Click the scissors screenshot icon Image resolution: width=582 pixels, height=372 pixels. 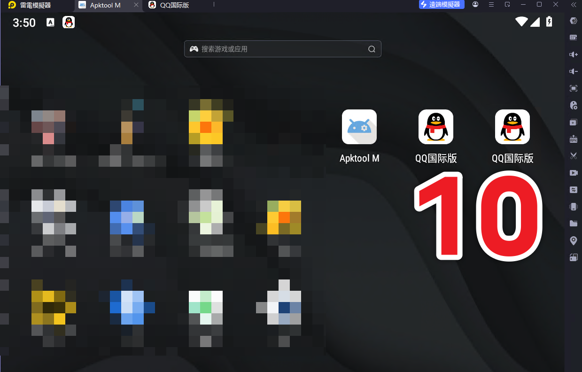(x=573, y=156)
